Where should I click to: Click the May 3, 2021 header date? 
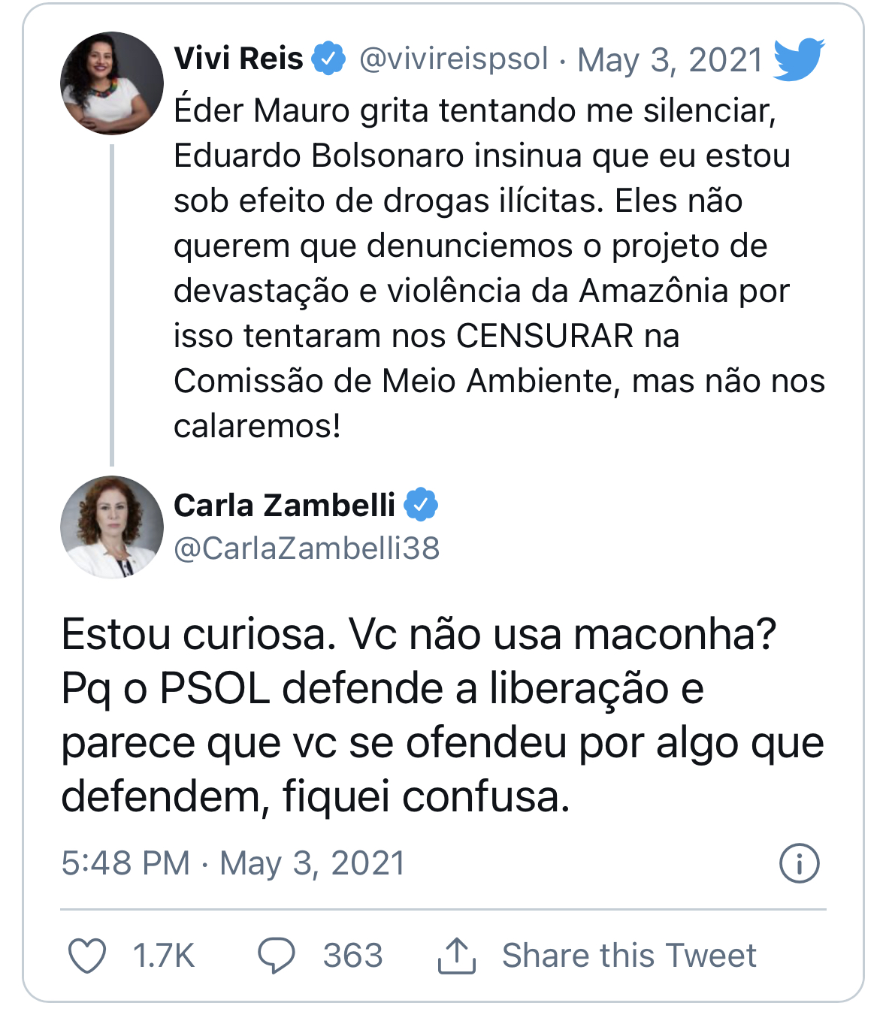(670, 60)
